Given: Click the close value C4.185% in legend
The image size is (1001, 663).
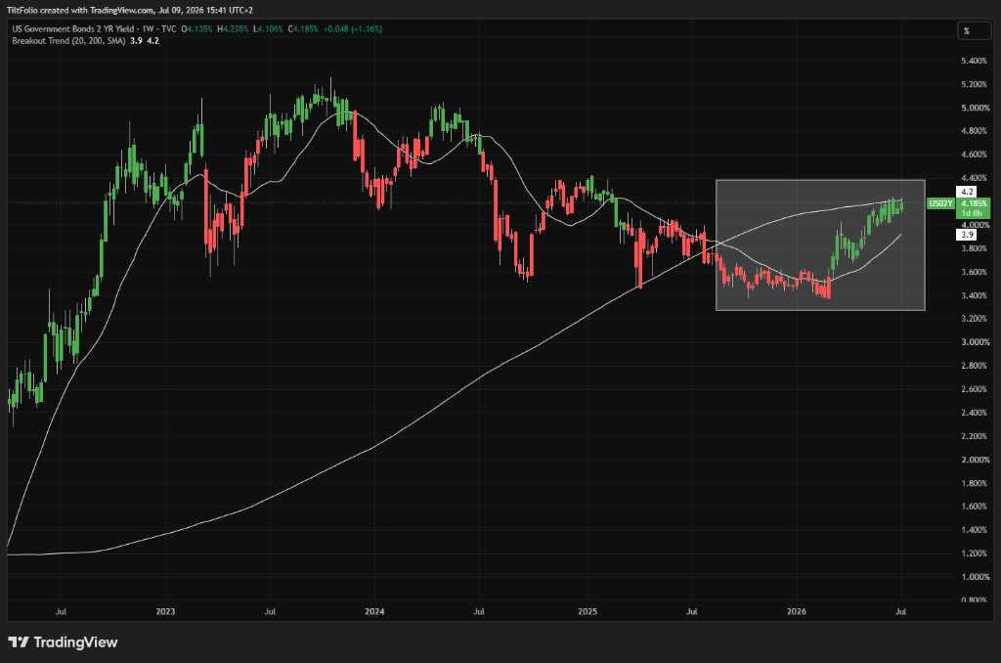Looking at the screenshot, I should coord(303,28).
